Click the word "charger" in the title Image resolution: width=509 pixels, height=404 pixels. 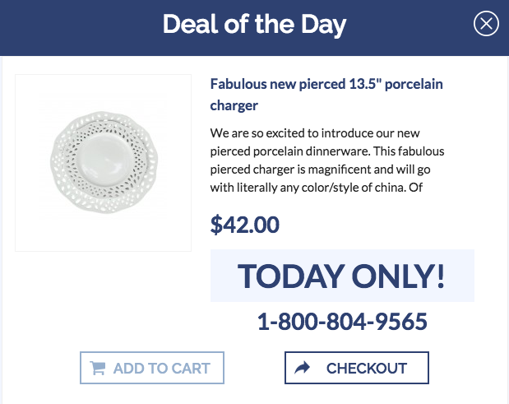[234, 105]
